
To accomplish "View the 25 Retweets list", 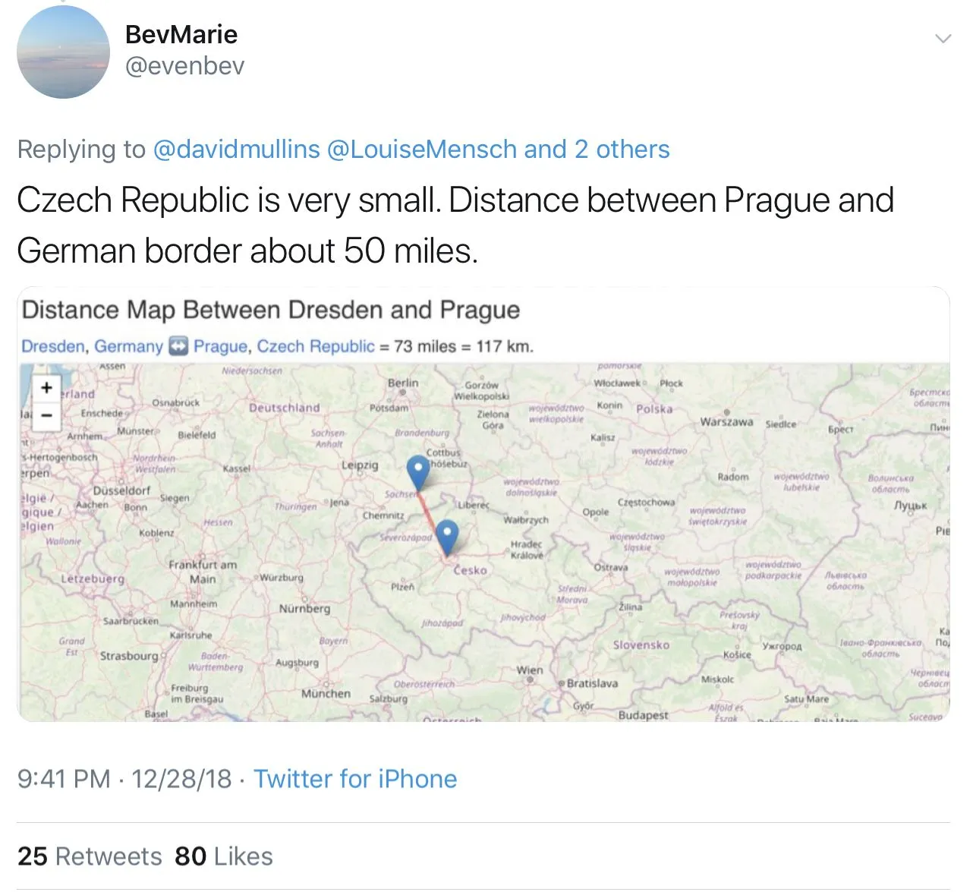I will point(90,856).
